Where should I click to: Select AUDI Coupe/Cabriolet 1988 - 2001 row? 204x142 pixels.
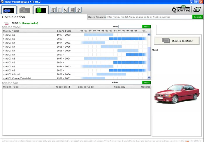click(75, 78)
